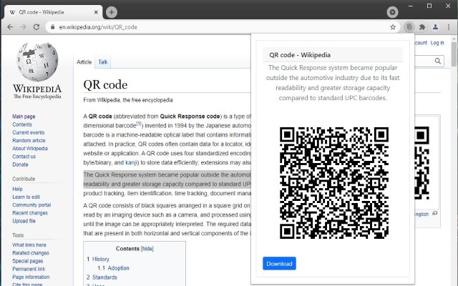Viewport: 458px width, 286px height.
Task: Collapse the Contents box with hide
Action: (147, 249)
